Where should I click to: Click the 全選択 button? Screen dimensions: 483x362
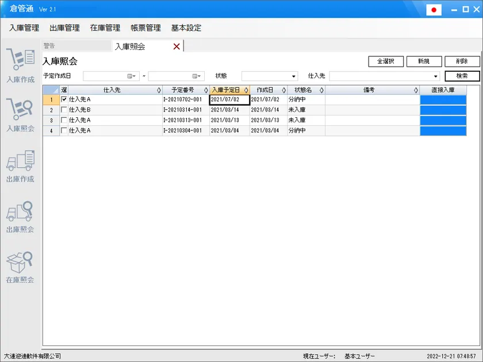pyautogui.click(x=386, y=61)
